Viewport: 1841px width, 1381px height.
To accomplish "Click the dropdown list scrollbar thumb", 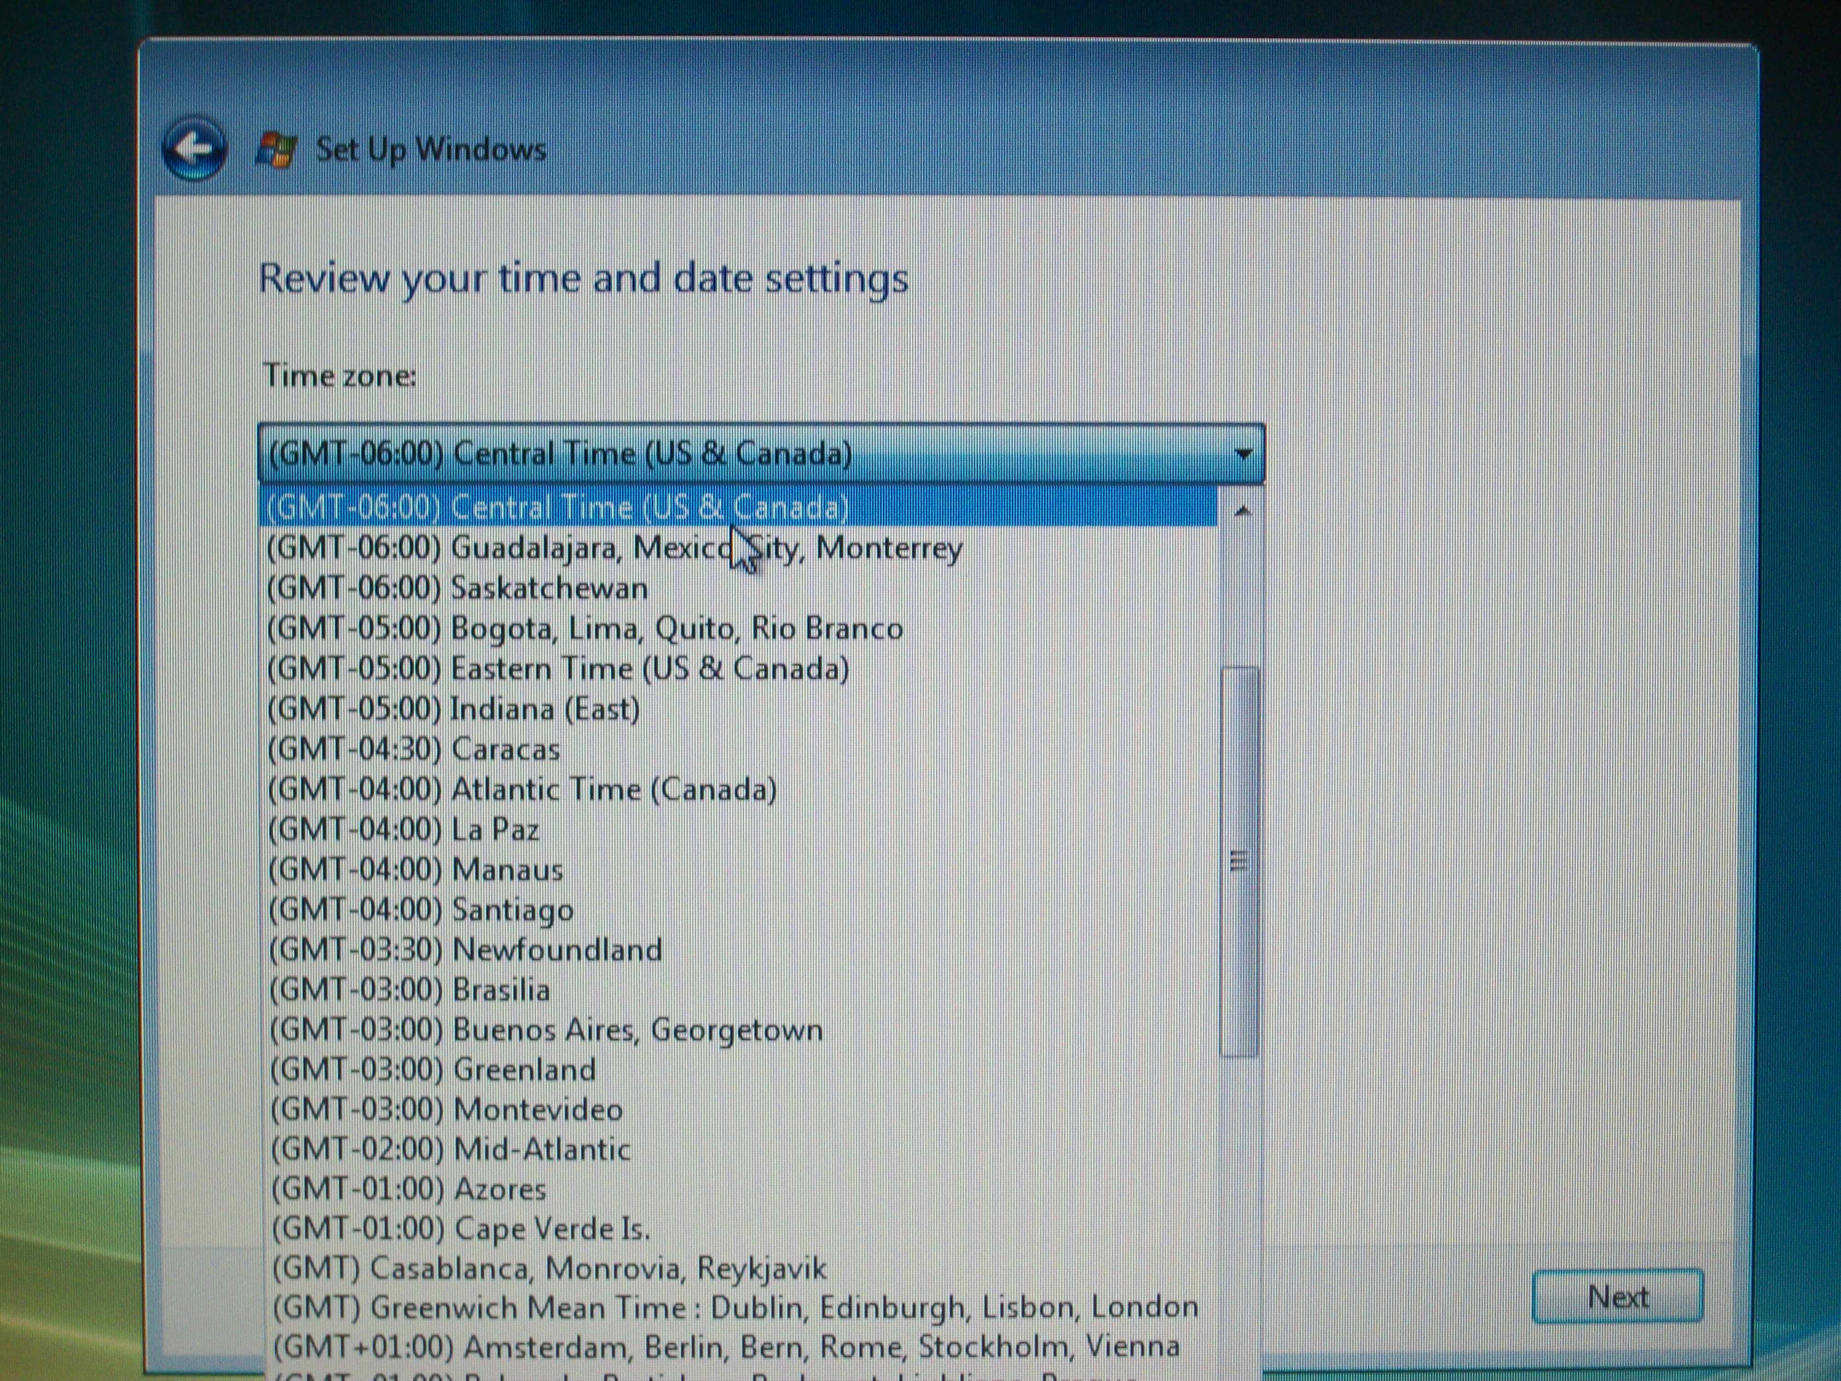I will click(1240, 862).
